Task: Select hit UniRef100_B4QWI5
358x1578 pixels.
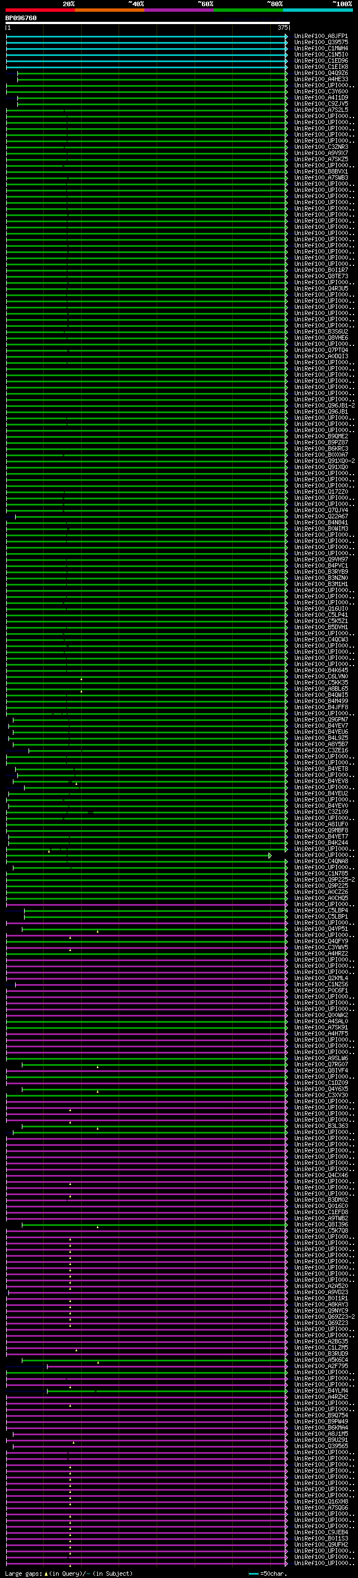Action: [321, 695]
